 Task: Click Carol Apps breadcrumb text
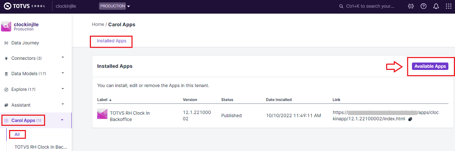click(x=122, y=24)
